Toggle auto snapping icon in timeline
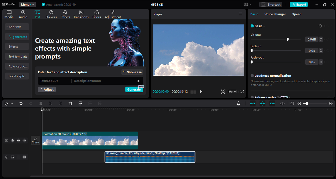The height and width of the screenshot is (179, 336). click(262, 104)
